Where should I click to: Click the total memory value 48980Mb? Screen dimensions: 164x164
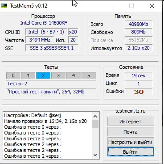pyautogui.click(x=139, y=24)
